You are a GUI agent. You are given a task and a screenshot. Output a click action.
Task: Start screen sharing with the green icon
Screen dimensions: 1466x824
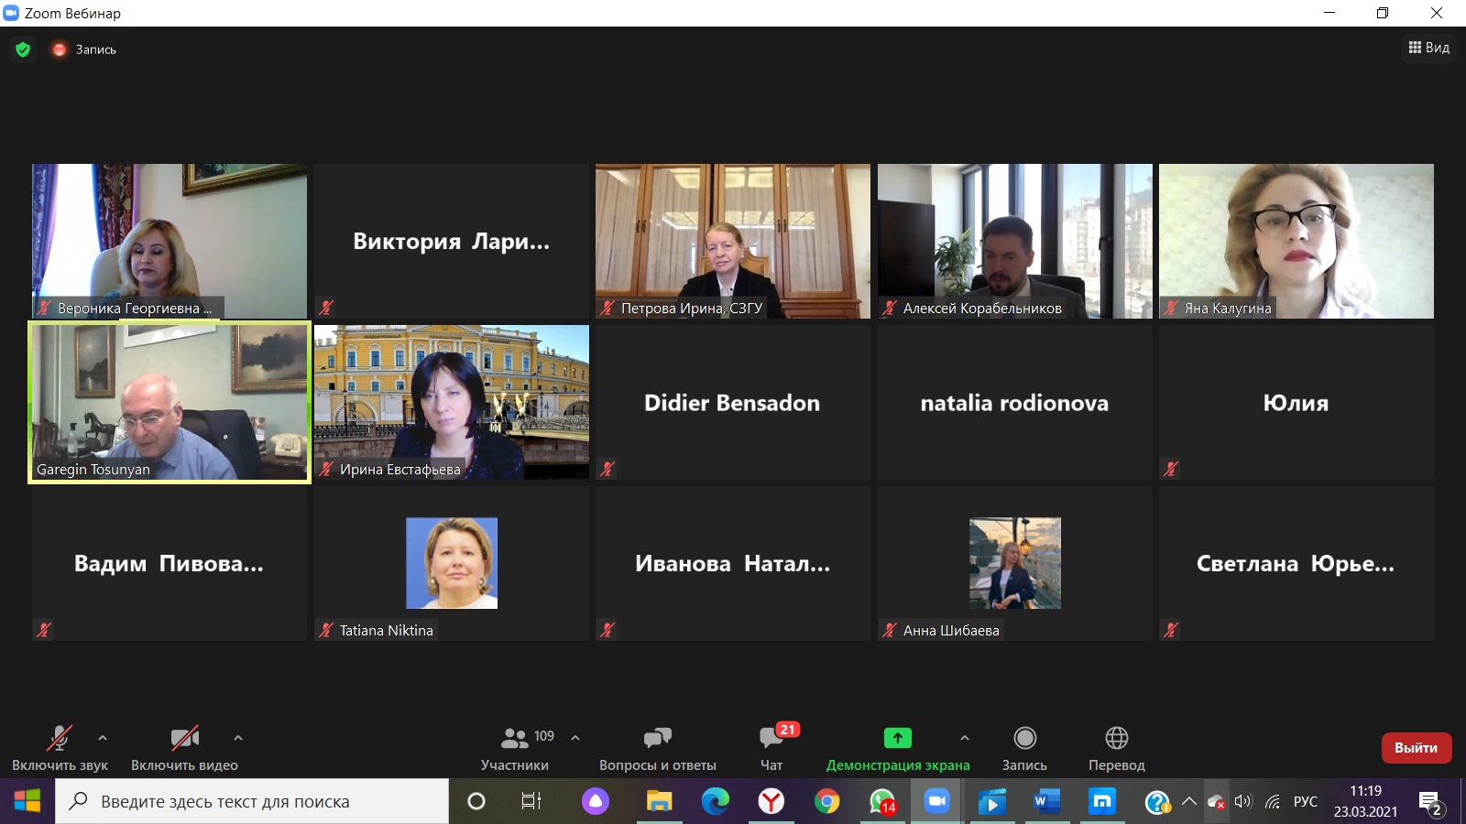point(897,738)
